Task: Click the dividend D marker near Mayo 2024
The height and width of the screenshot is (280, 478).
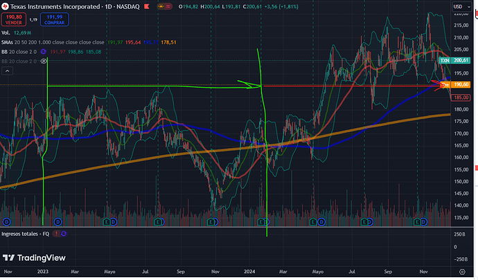Action: [321, 222]
